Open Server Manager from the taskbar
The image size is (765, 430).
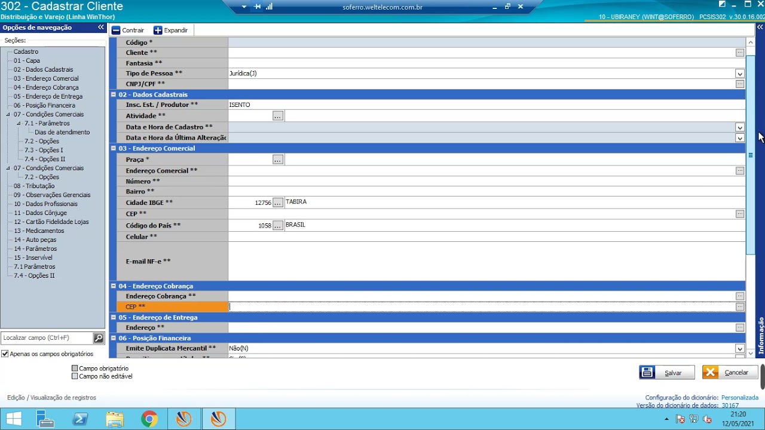point(45,419)
